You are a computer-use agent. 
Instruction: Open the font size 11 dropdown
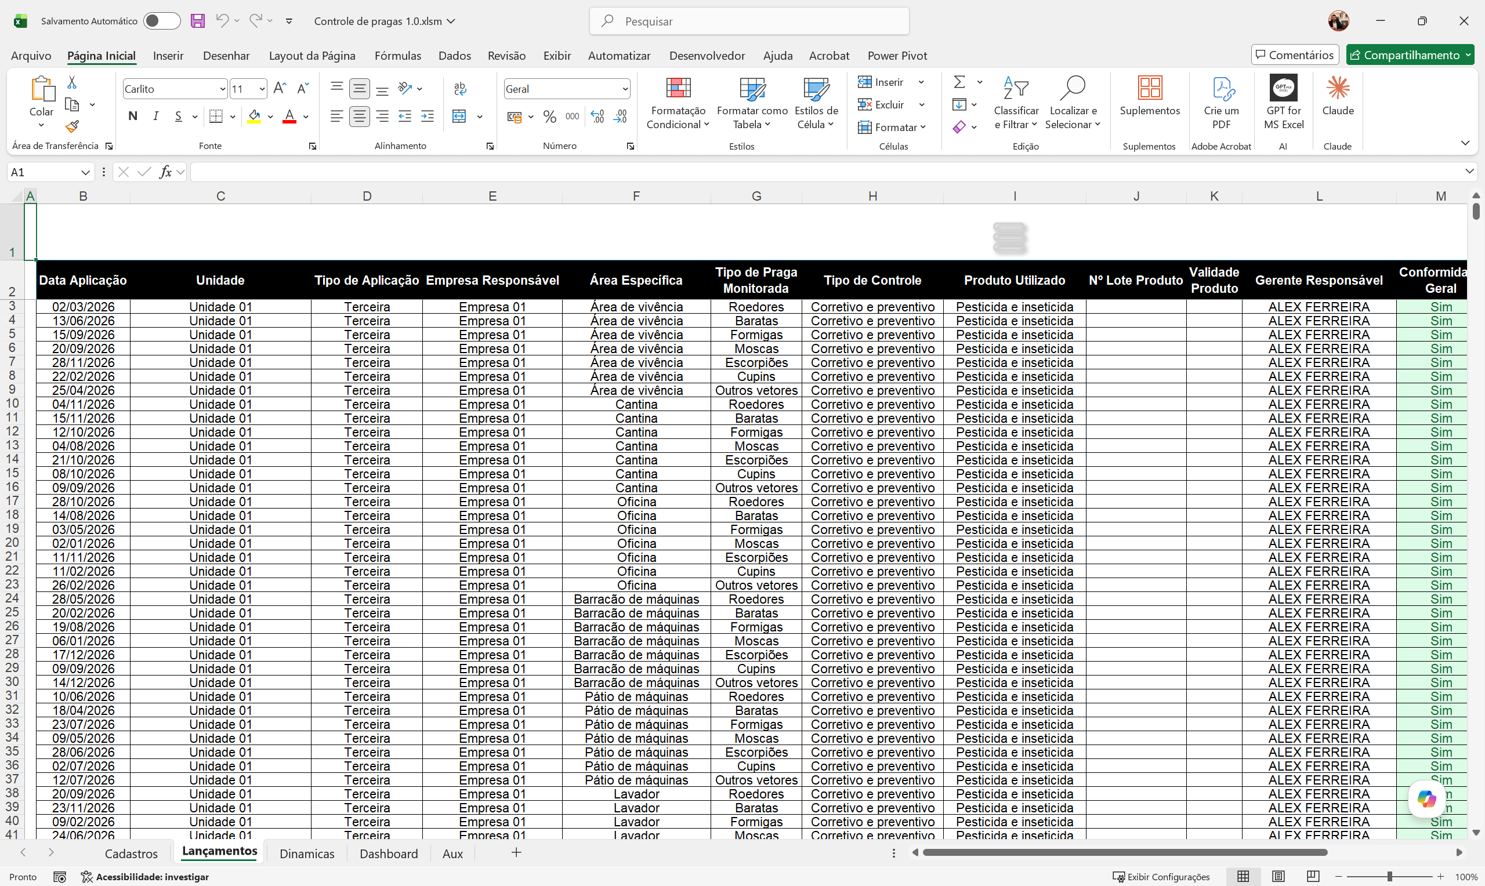click(x=262, y=89)
